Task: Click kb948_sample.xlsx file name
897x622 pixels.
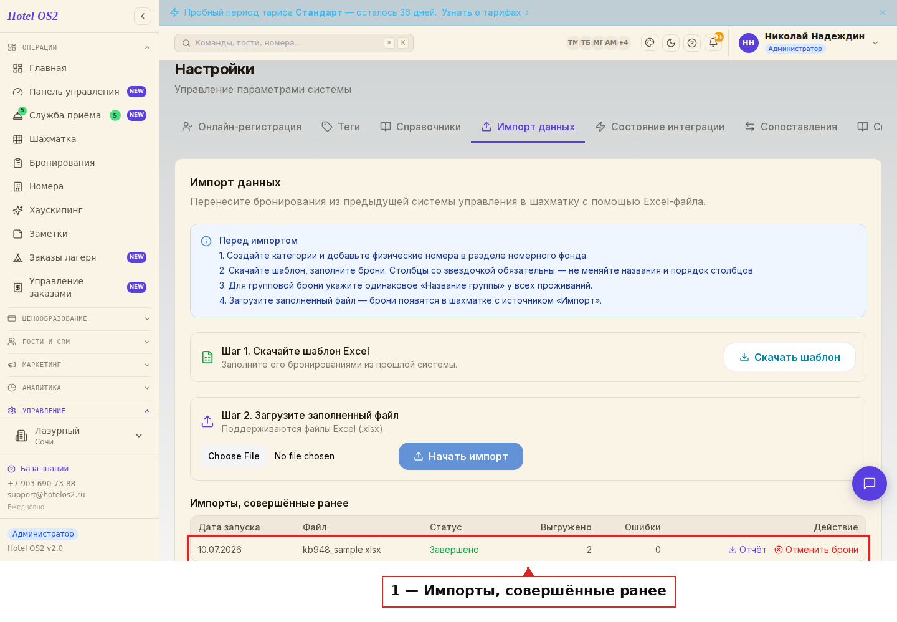Action: (x=341, y=550)
